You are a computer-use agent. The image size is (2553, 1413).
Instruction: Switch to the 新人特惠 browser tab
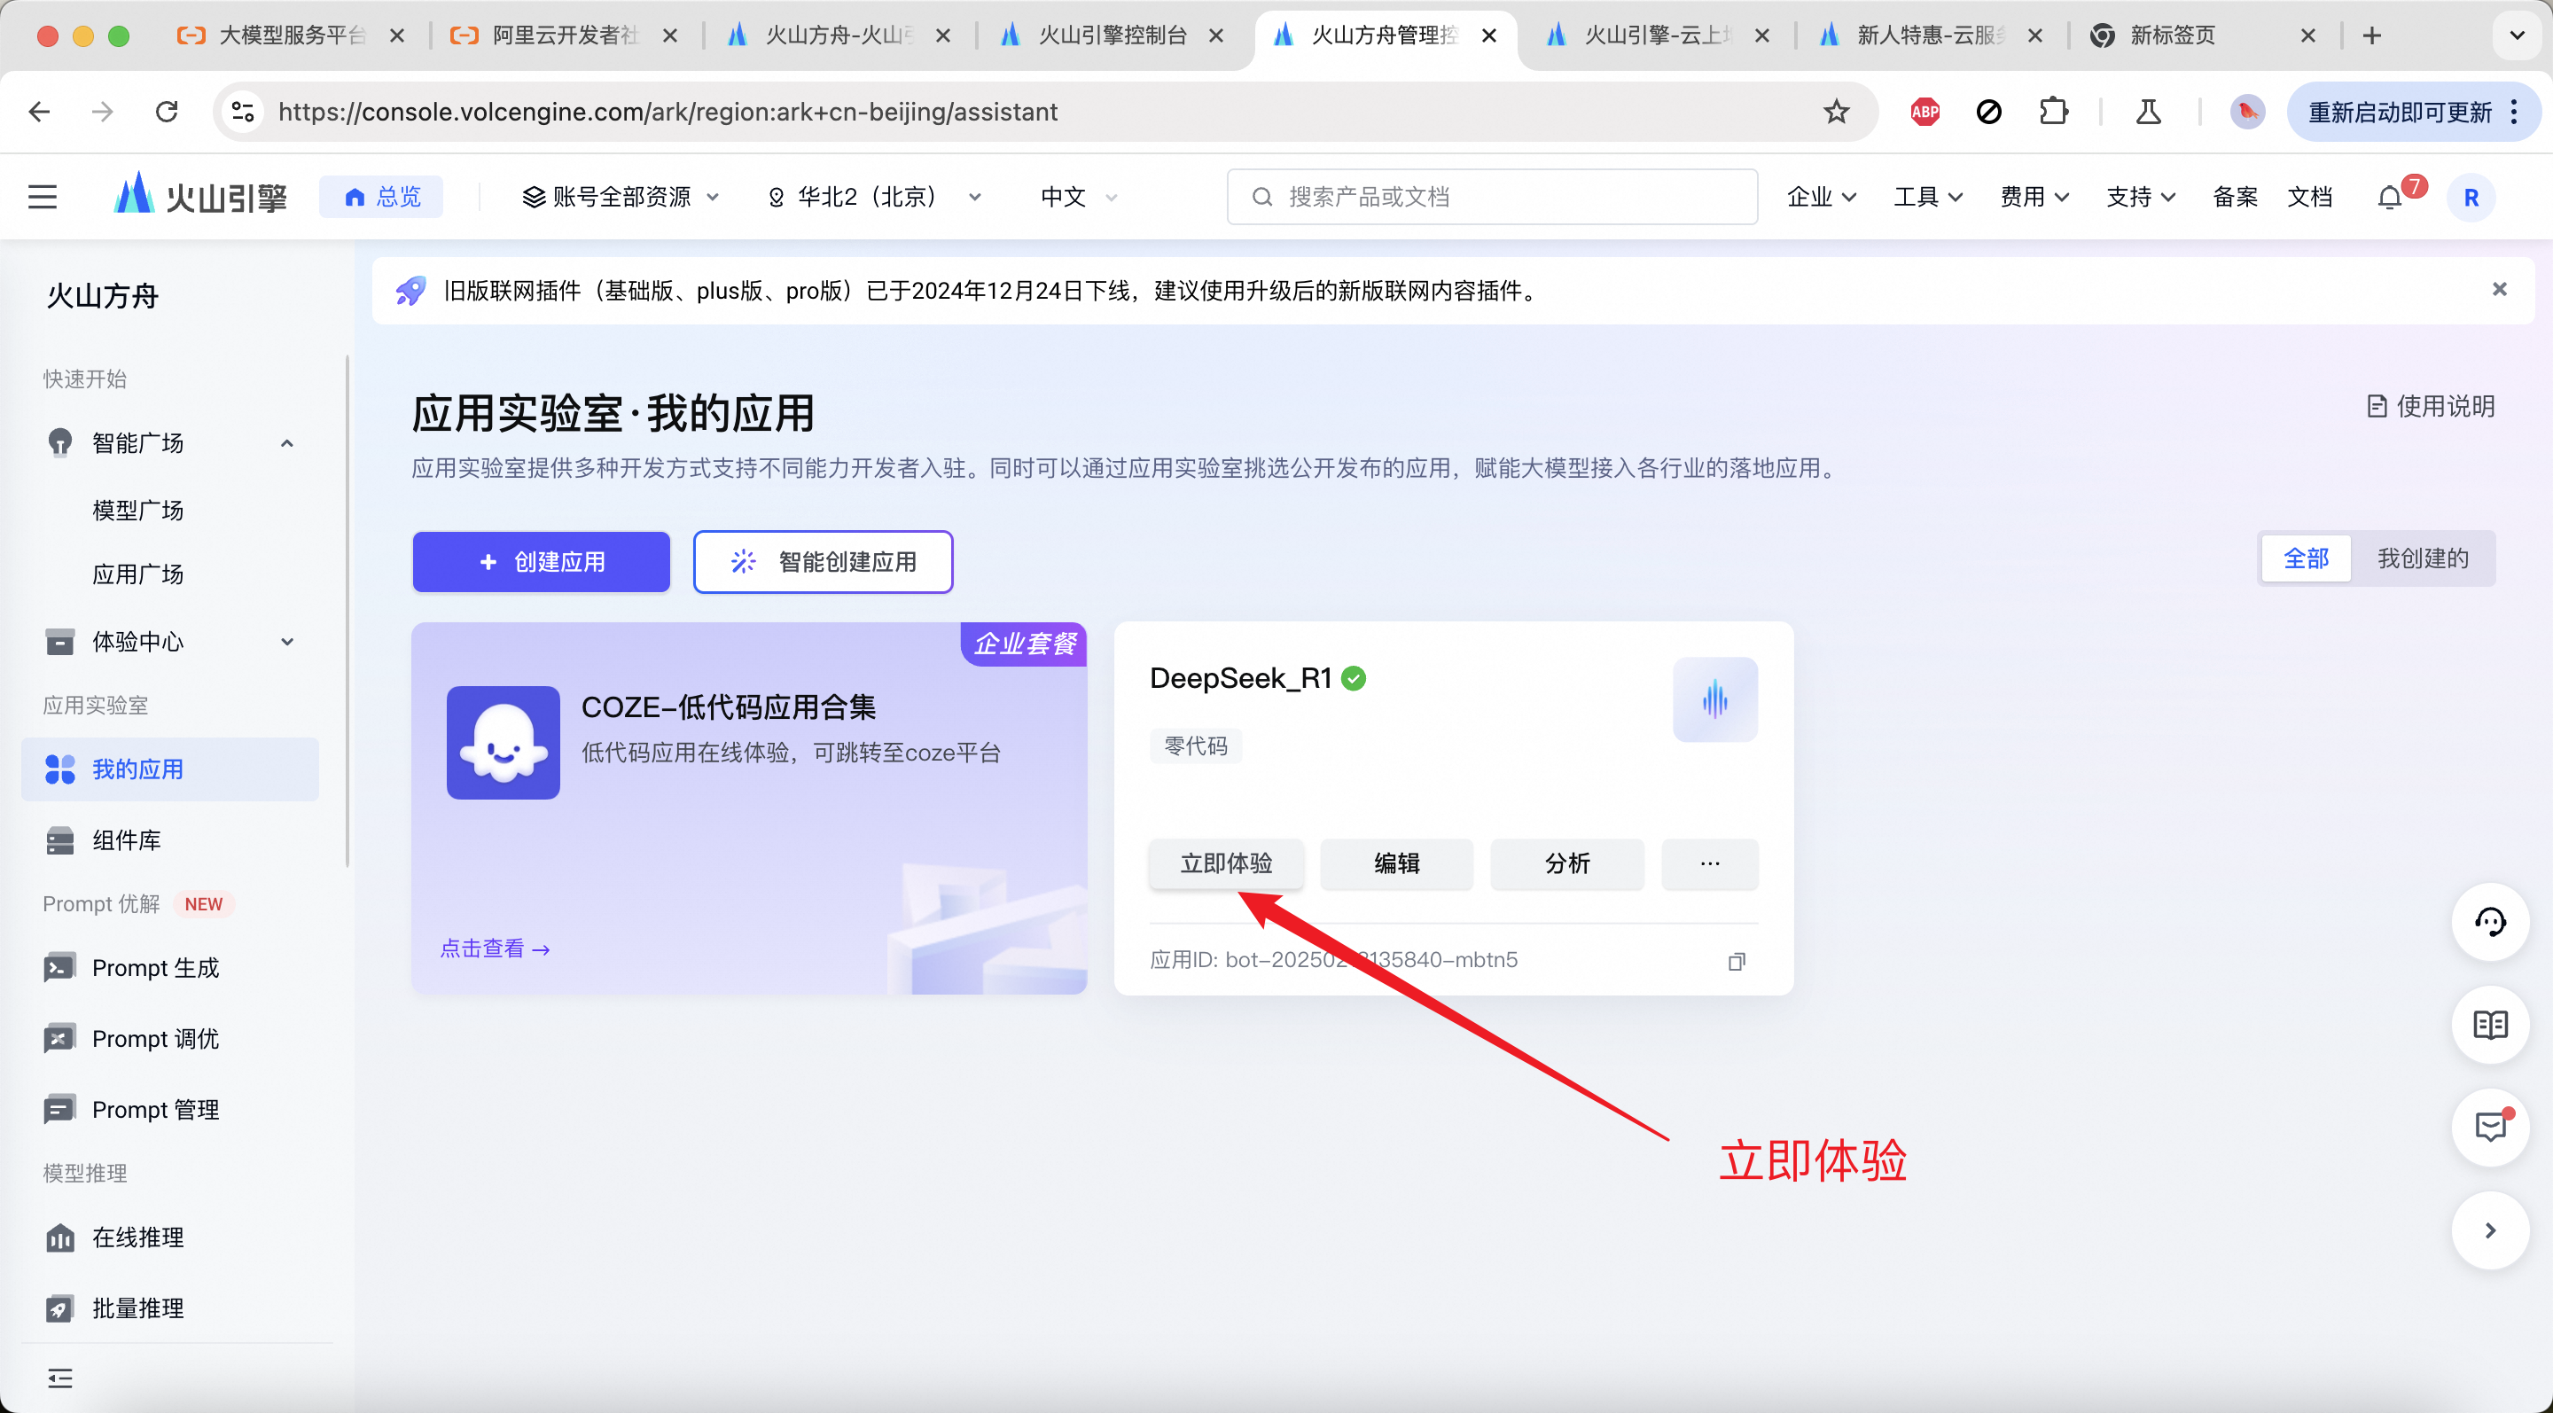coord(1930,35)
